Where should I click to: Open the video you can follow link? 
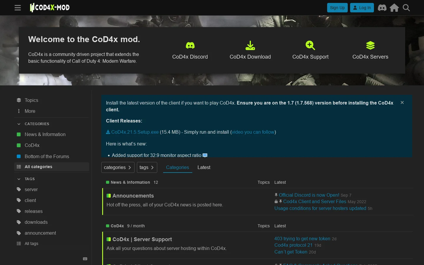pyautogui.click(x=253, y=132)
